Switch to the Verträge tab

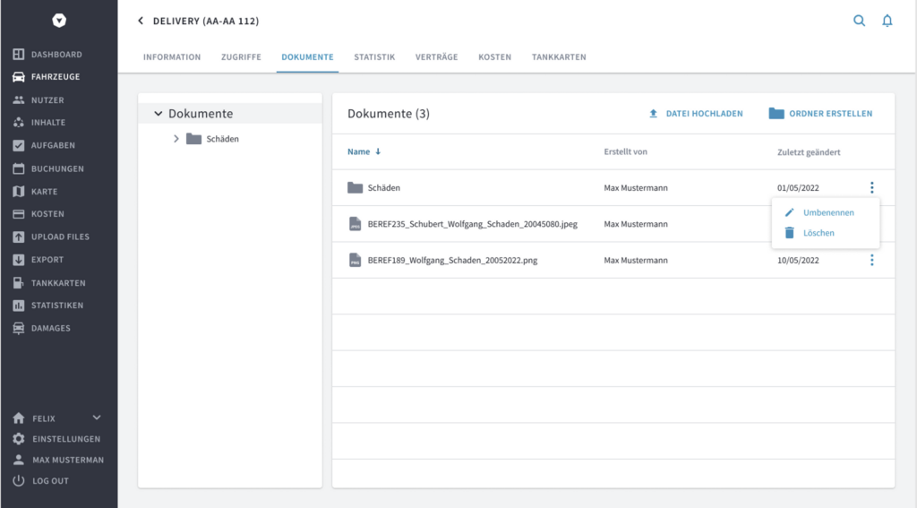click(x=436, y=57)
